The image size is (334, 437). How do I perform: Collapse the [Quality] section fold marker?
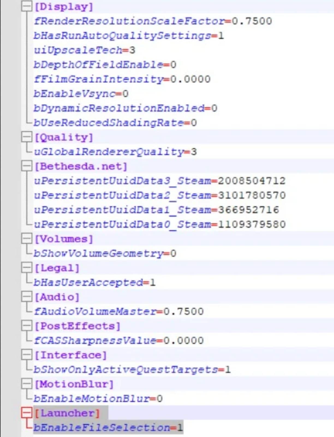coord(26,137)
